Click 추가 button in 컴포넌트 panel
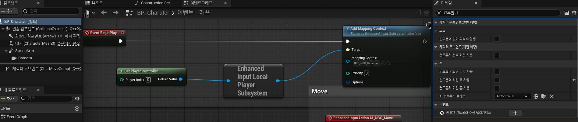578x122 pixels. click(x=8, y=11)
